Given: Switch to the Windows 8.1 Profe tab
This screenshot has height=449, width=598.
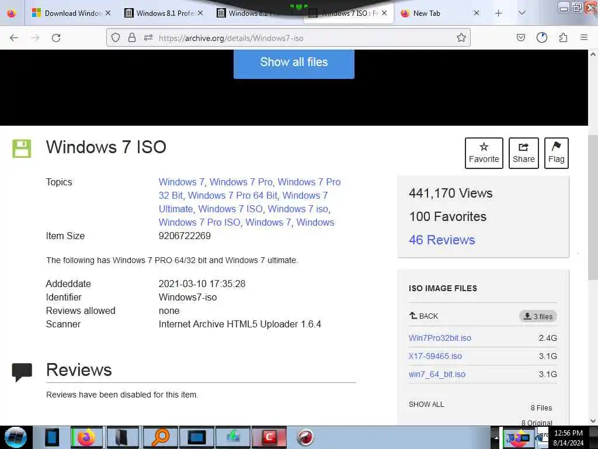Looking at the screenshot, I should (165, 13).
